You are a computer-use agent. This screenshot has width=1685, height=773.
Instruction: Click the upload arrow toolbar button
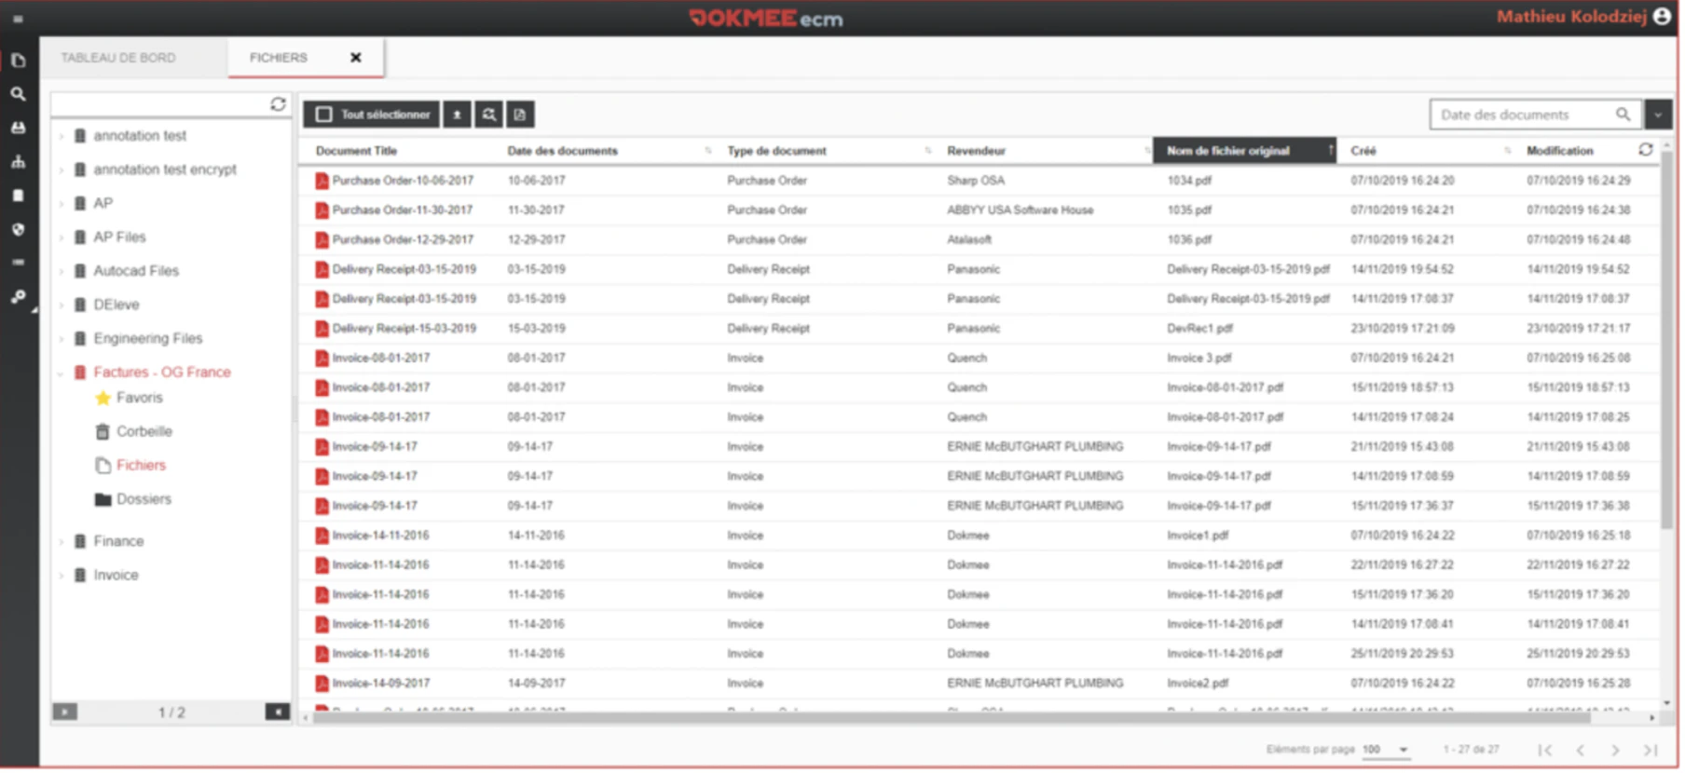pos(457,115)
